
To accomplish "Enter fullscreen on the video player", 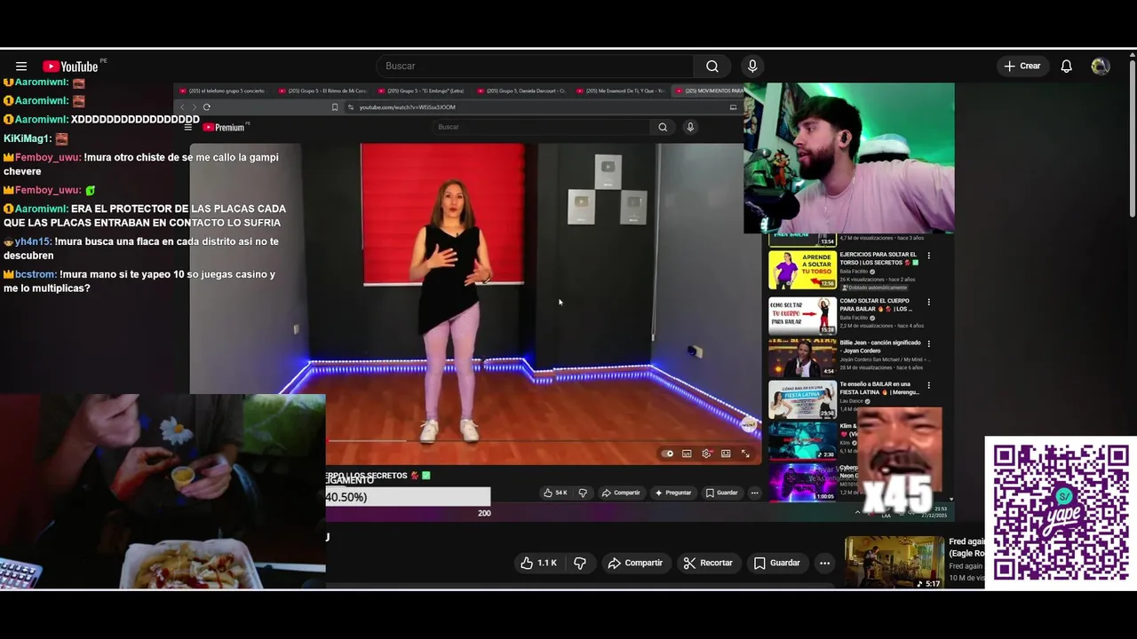I will coord(745,454).
